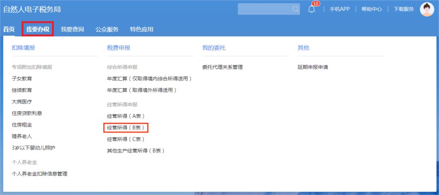Open the 手机APP link

pyautogui.click(x=339, y=9)
